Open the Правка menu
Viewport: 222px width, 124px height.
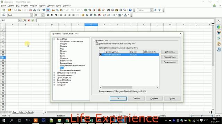pyautogui.click(x=11, y=6)
